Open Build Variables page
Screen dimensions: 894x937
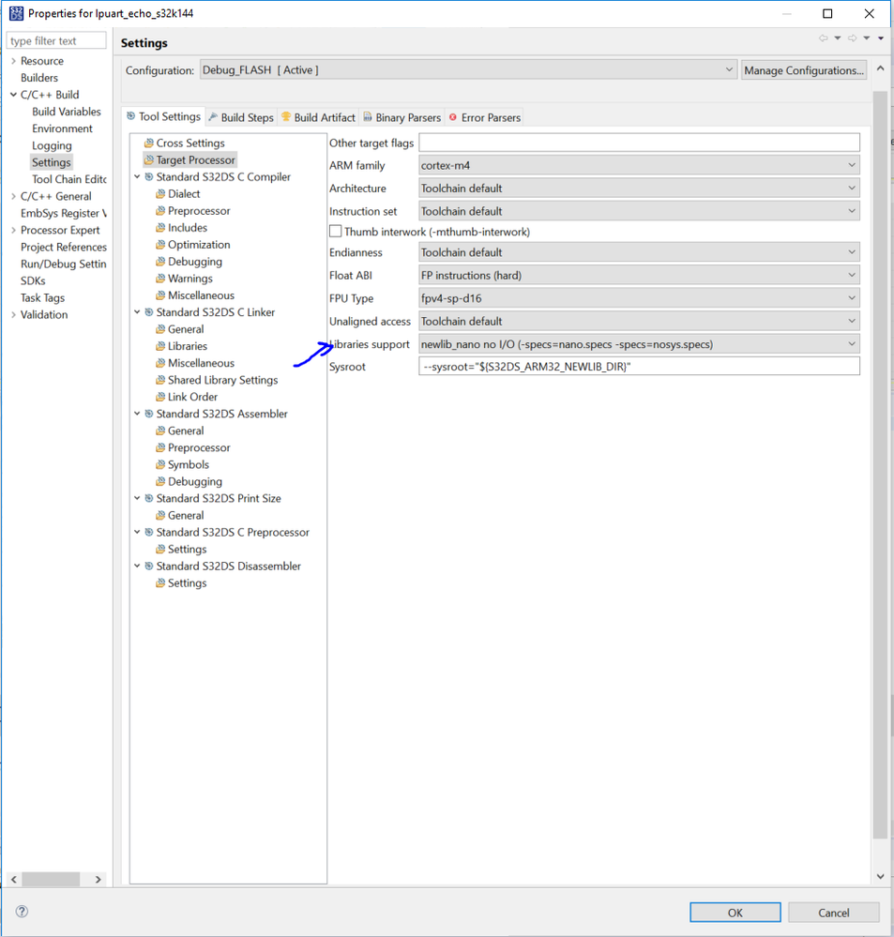[x=67, y=112]
